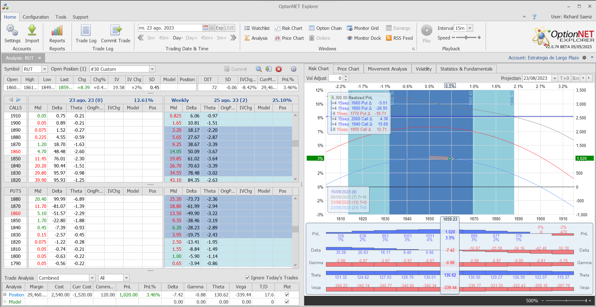
Task: Open the Option Chain window
Action: coord(325,28)
